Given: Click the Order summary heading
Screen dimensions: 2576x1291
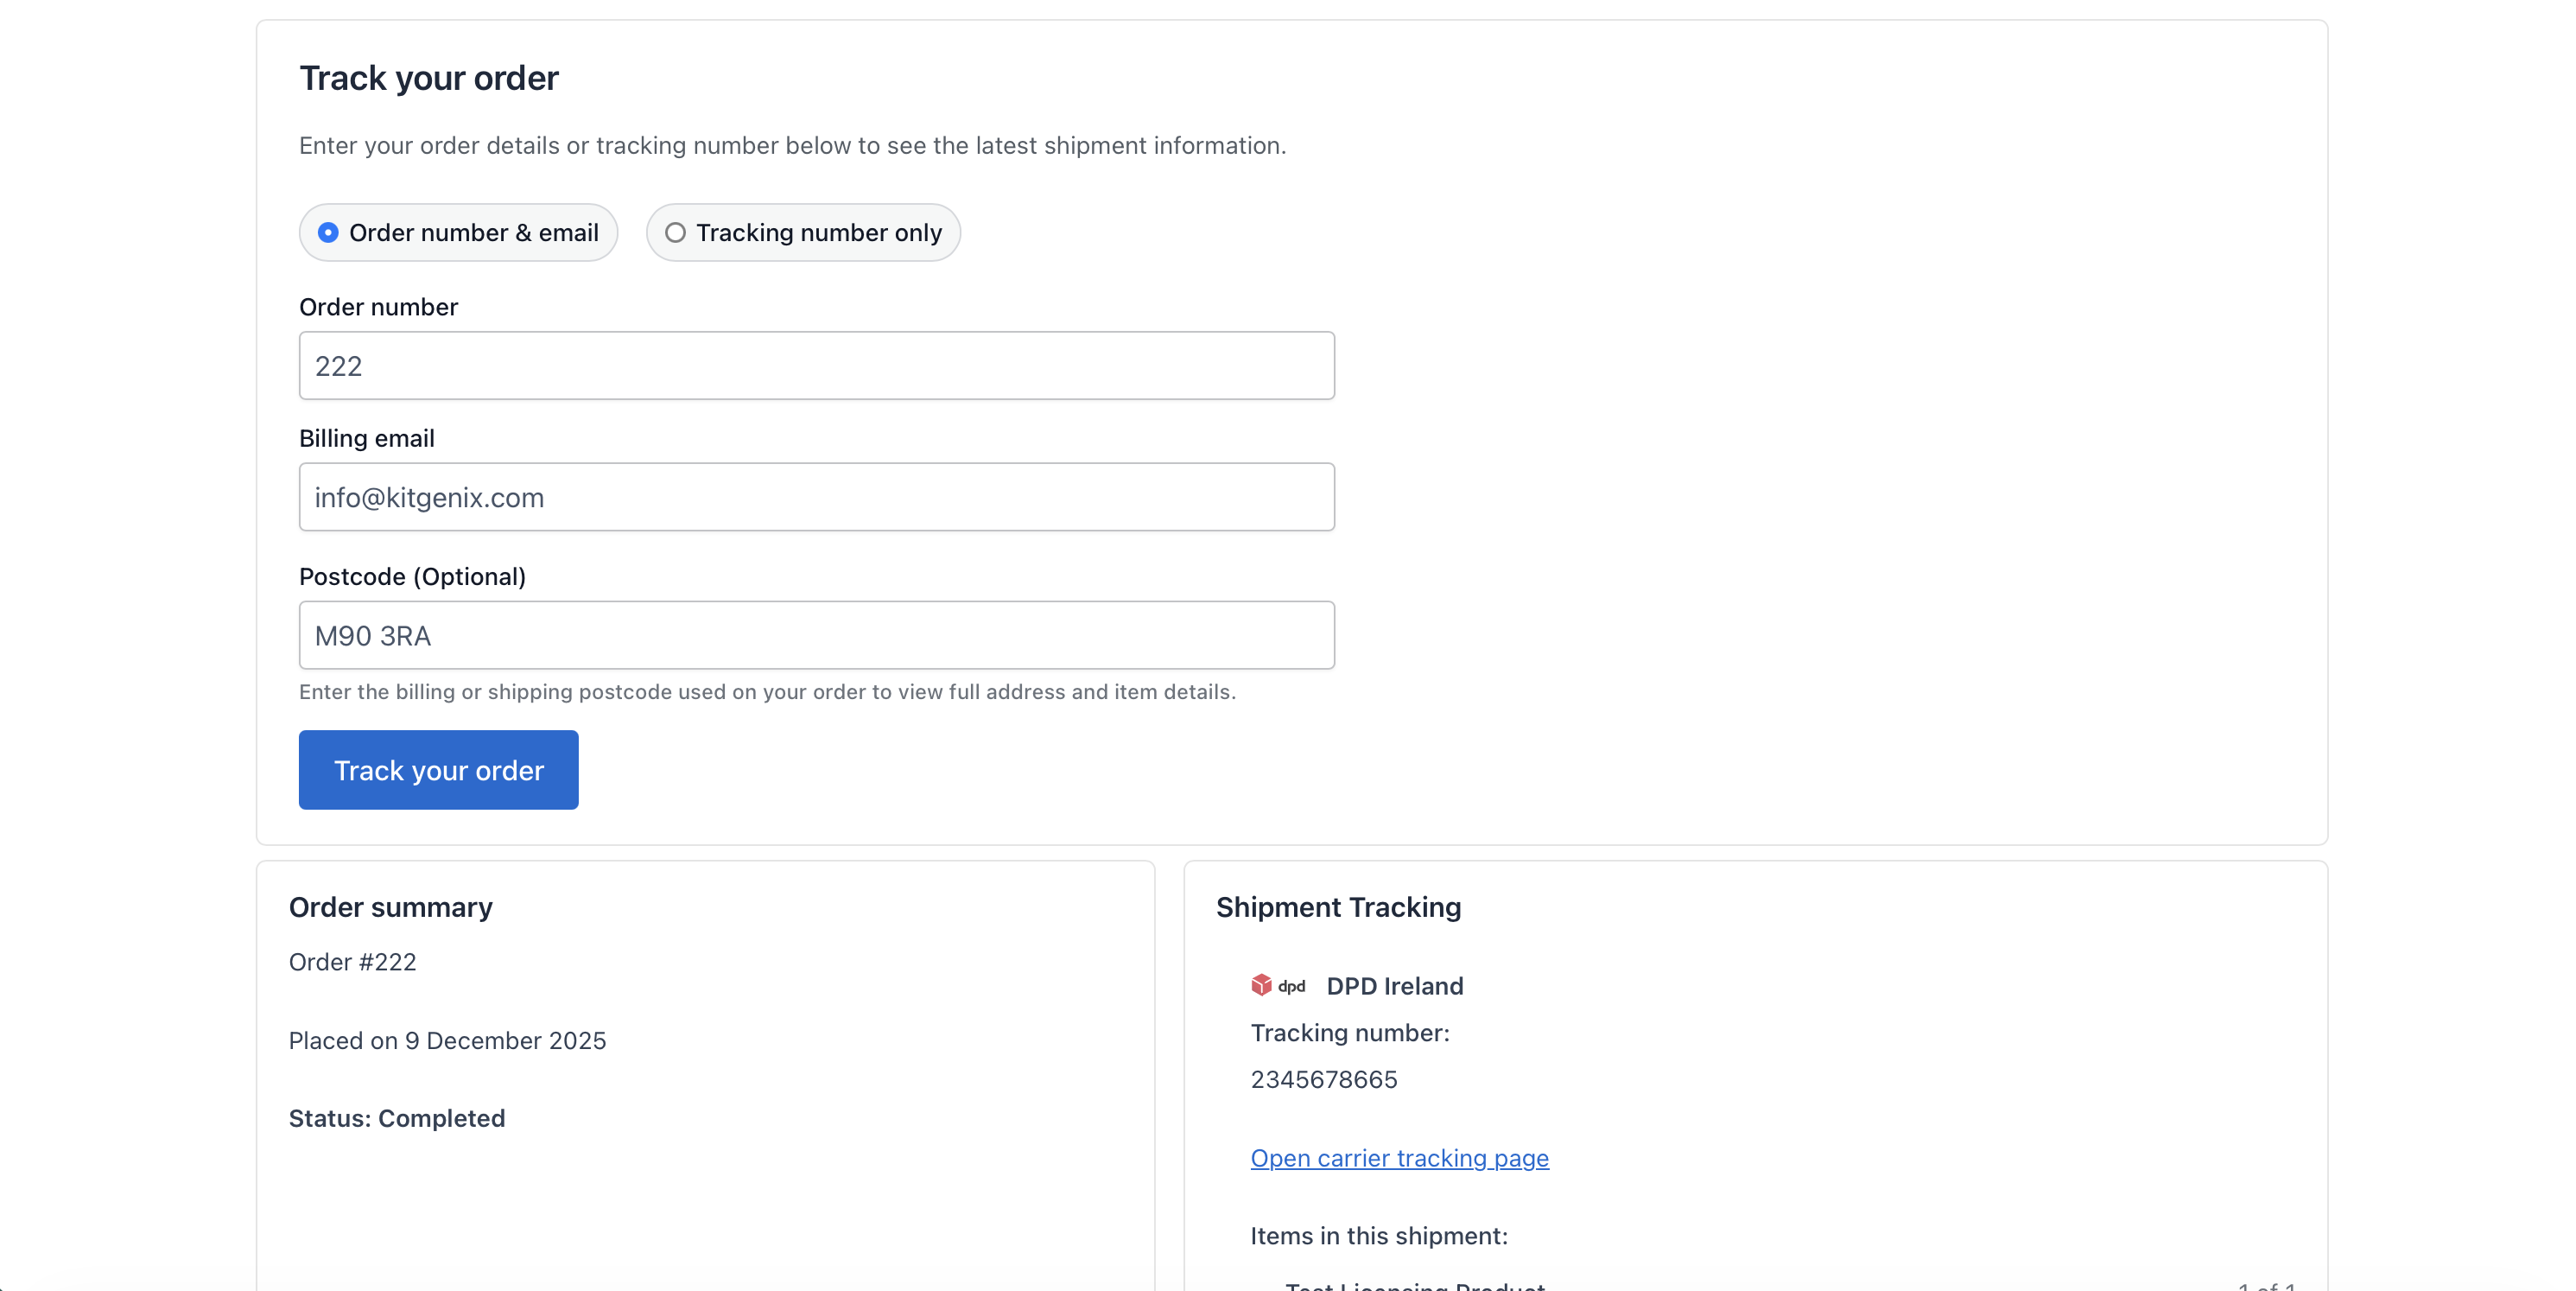Looking at the screenshot, I should 390,907.
